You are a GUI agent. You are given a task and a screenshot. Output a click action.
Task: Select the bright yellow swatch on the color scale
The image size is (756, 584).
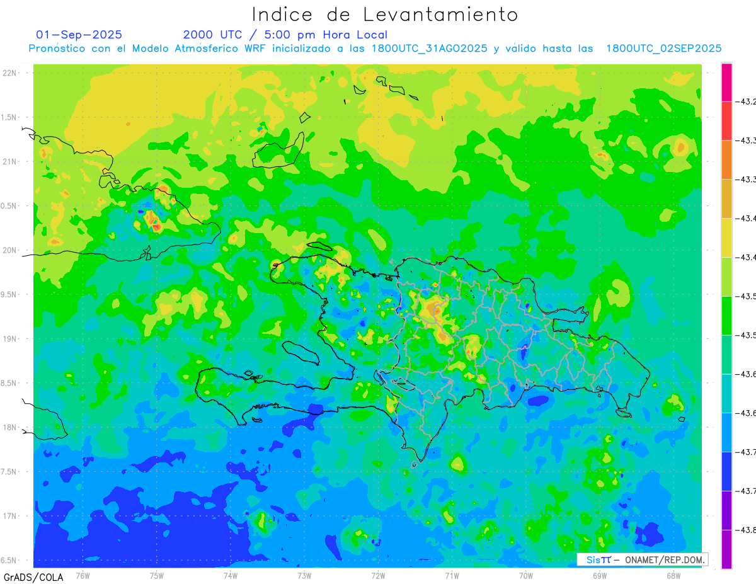(x=726, y=238)
